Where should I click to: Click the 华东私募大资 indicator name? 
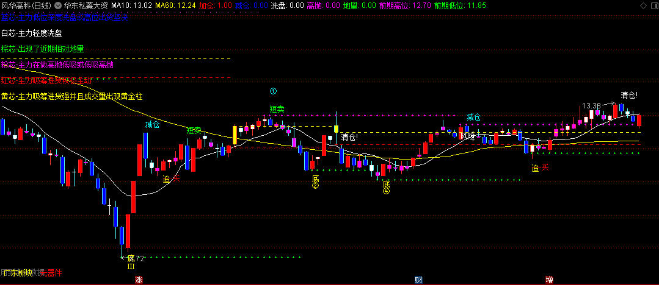coord(86,5)
